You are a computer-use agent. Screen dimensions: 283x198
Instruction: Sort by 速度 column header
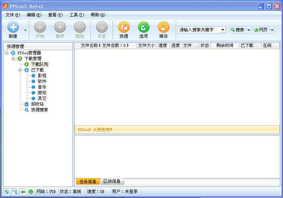(x=163, y=46)
